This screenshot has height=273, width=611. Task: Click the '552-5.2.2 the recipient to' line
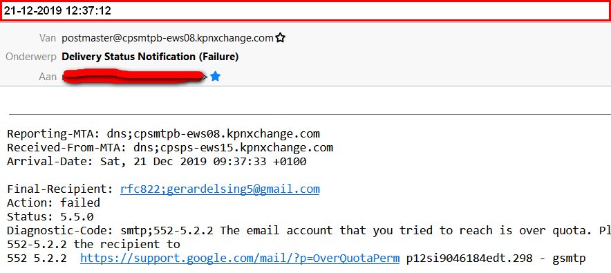(93, 244)
